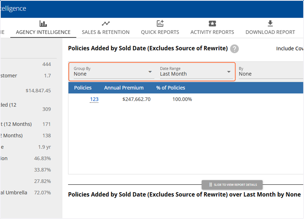Open the ACTIVITY REPORTS tab
Screen dimensions: 304x219
click(212, 32)
